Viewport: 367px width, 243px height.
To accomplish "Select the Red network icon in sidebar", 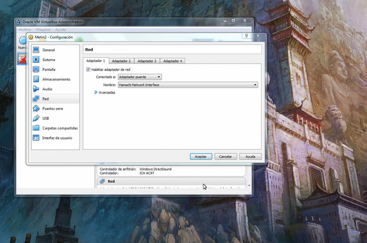I will (36, 99).
